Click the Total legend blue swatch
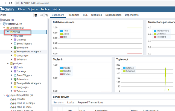The height and width of the screenshot is (111, 175). point(61,31)
